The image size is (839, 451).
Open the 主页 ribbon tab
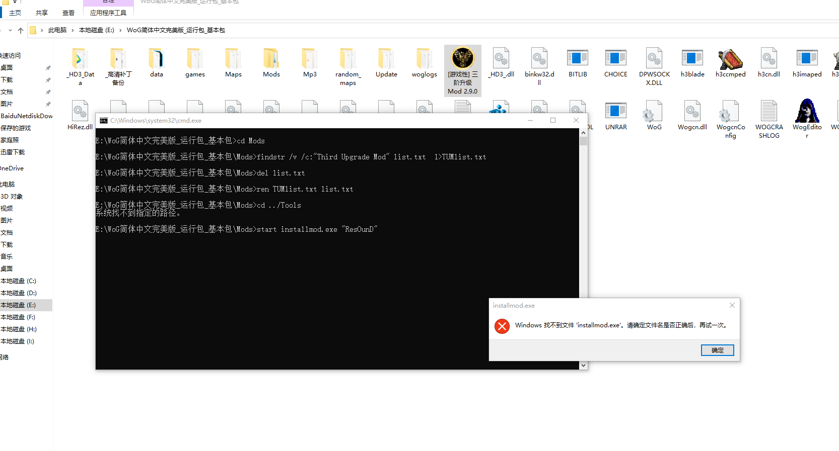[x=15, y=13]
